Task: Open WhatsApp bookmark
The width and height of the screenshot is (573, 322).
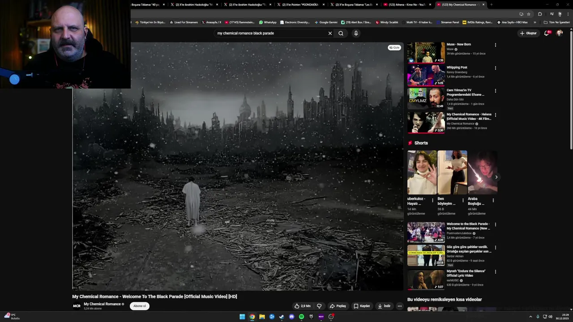Action: pyautogui.click(x=268, y=22)
